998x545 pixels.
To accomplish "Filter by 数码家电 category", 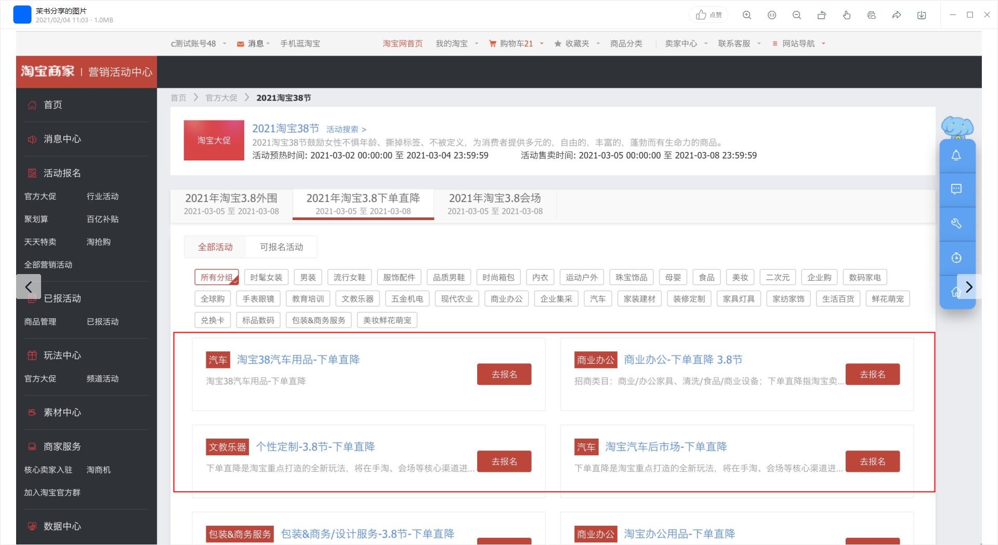I will tap(865, 278).
